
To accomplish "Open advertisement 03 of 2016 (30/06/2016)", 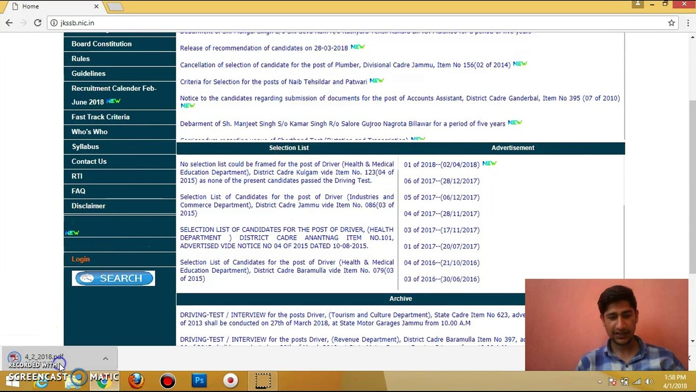I will 442,279.
